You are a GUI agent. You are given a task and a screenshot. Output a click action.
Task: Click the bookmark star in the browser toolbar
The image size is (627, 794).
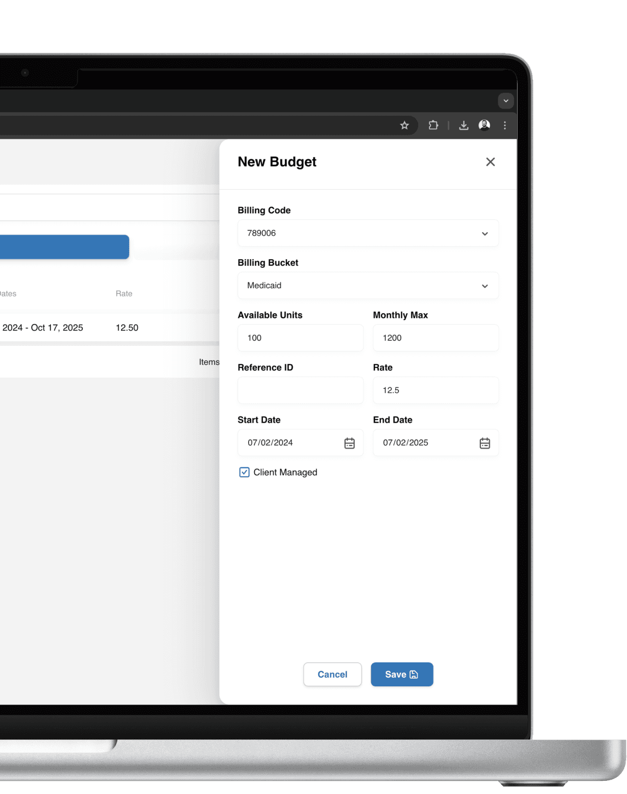tap(404, 125)
